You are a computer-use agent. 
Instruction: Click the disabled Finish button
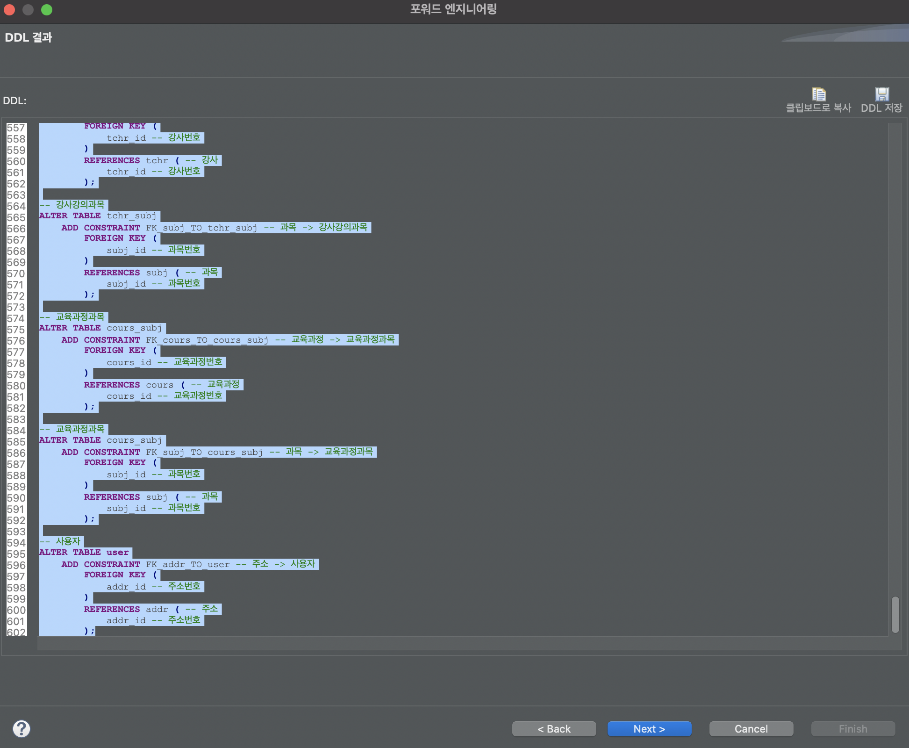[853, 729]
